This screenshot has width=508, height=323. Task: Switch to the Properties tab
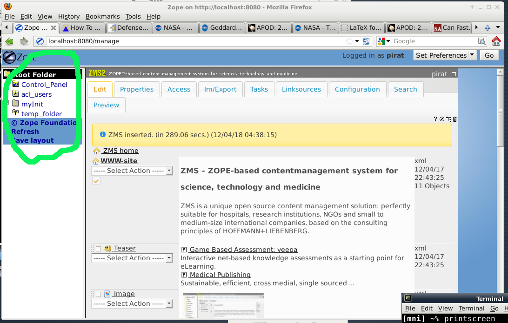137,89
